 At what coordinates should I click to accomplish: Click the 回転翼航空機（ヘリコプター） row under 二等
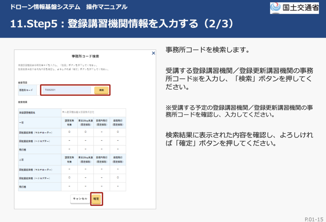[36, 178]
